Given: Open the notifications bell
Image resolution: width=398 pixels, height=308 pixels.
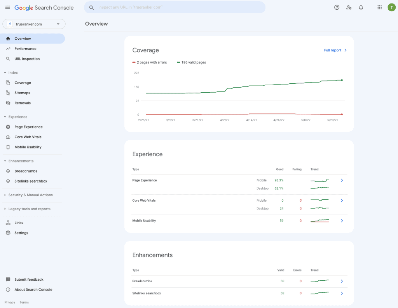Looking at the screenshot, I should click(361, 7).
